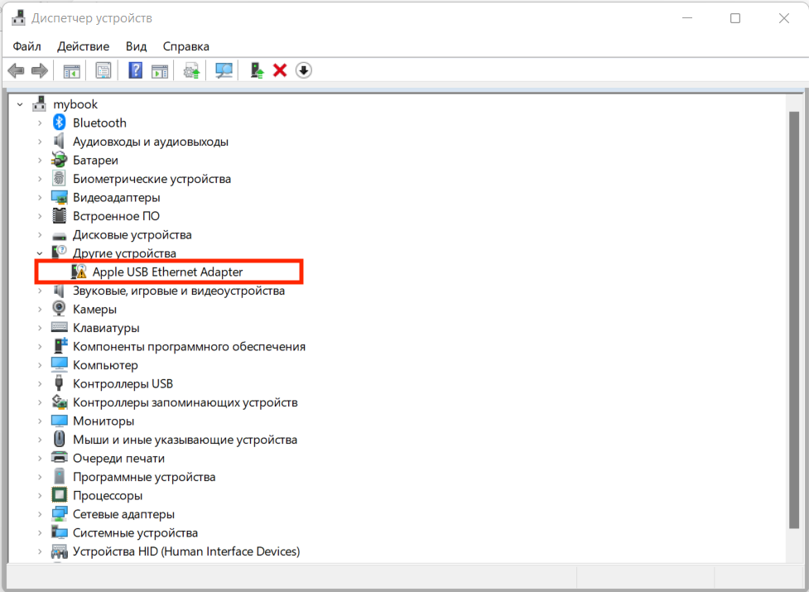
Task: Expand the Bluetooth category
Action: click(x=39, y=122)
